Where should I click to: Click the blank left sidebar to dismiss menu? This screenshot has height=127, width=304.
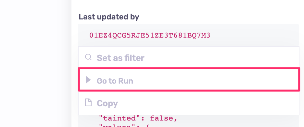[x=35, y=63]
